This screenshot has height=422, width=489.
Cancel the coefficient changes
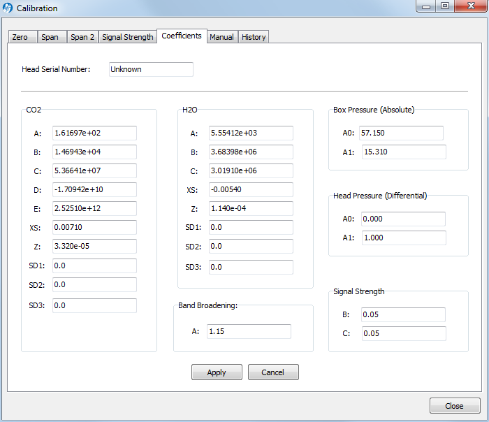[273, 372]
